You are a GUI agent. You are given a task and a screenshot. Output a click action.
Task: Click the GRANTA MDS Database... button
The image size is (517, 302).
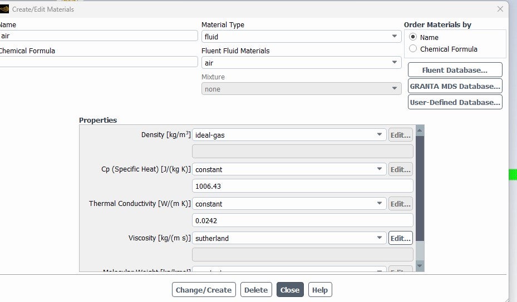[455, 86]
